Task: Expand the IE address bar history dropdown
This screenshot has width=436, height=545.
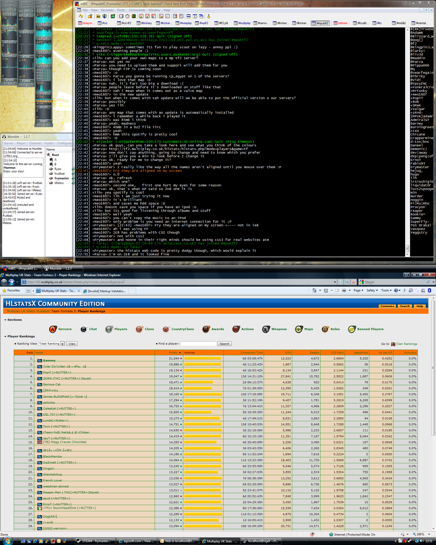Action: point(335,282)
